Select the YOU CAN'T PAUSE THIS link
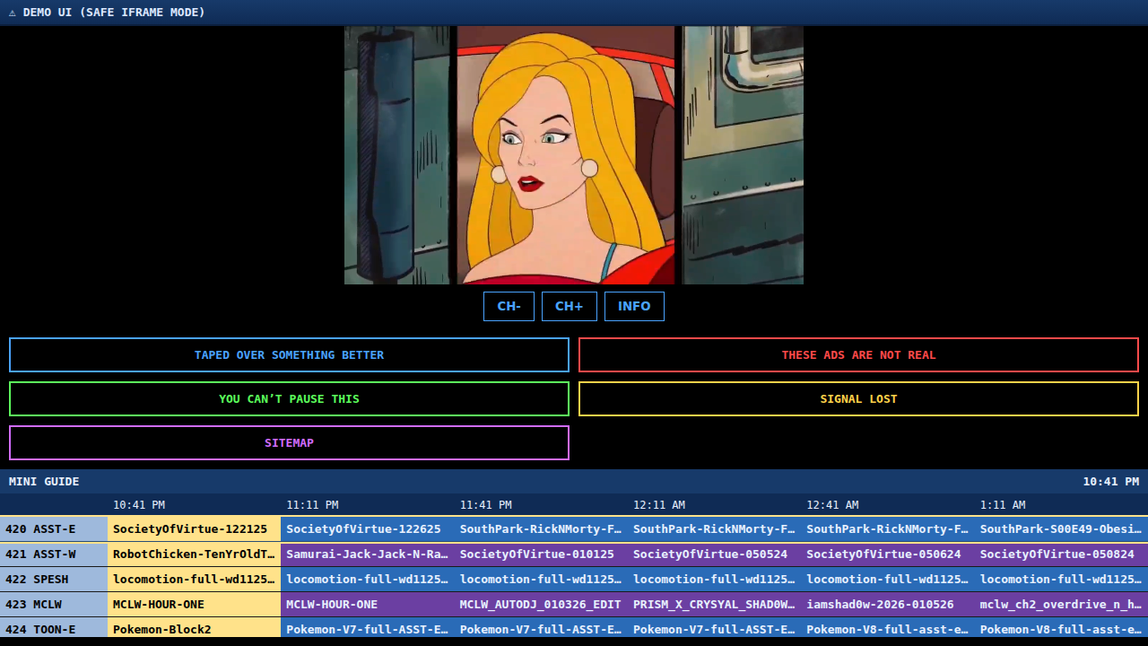1148x646 pixels. [x=289, y=398]
